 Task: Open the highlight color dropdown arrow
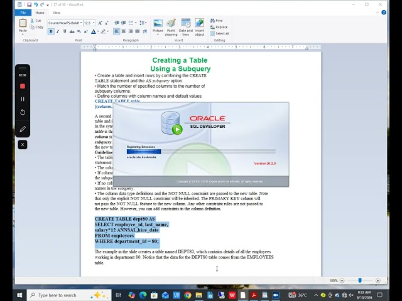coord(107,31)
